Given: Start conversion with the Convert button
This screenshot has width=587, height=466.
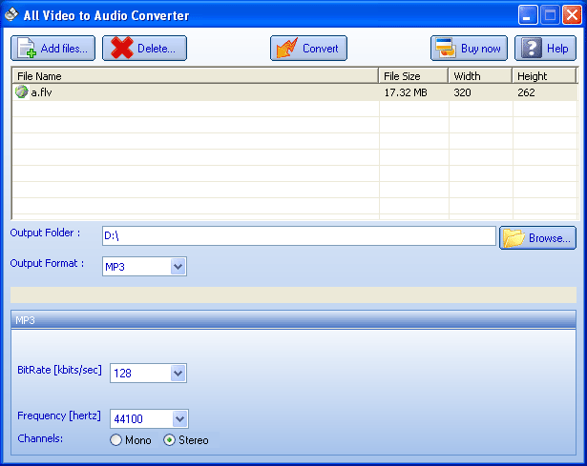Looking at the screenshot, I should 308,49.
